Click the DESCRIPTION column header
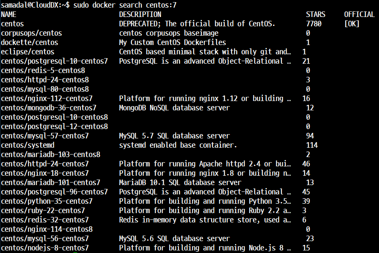 [140, 14]
